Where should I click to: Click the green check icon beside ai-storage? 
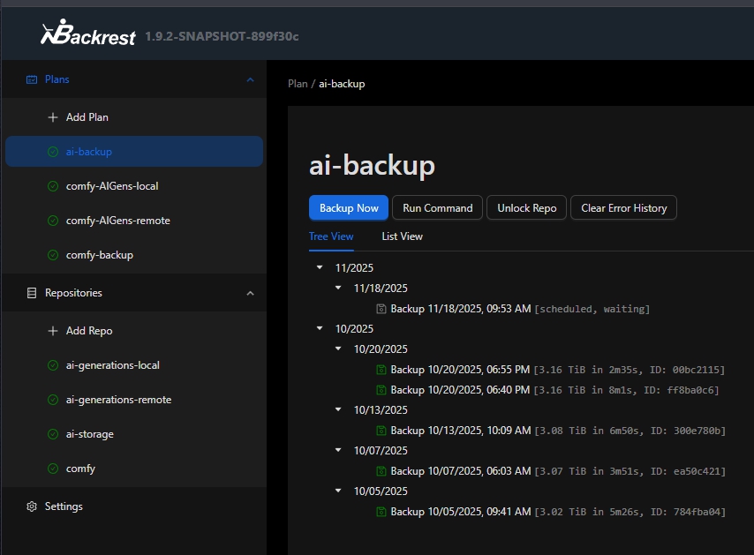tap(53, 434)
